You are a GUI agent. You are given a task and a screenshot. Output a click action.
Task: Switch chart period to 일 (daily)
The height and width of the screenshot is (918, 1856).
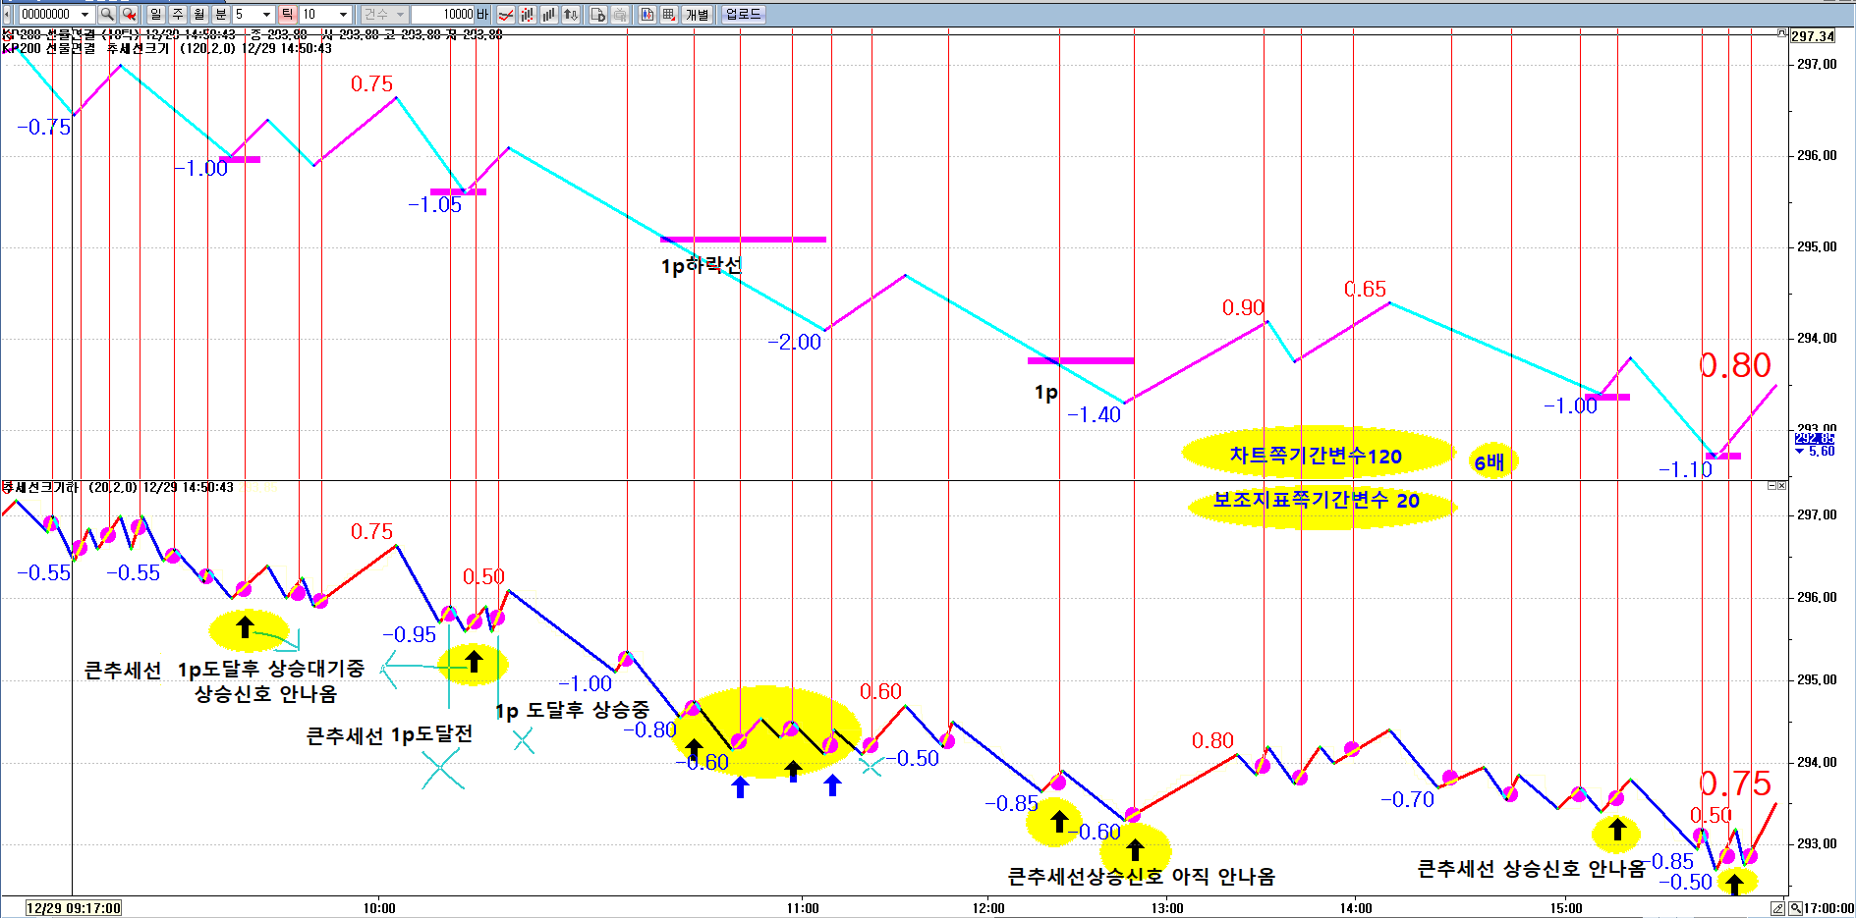(156, 14)
